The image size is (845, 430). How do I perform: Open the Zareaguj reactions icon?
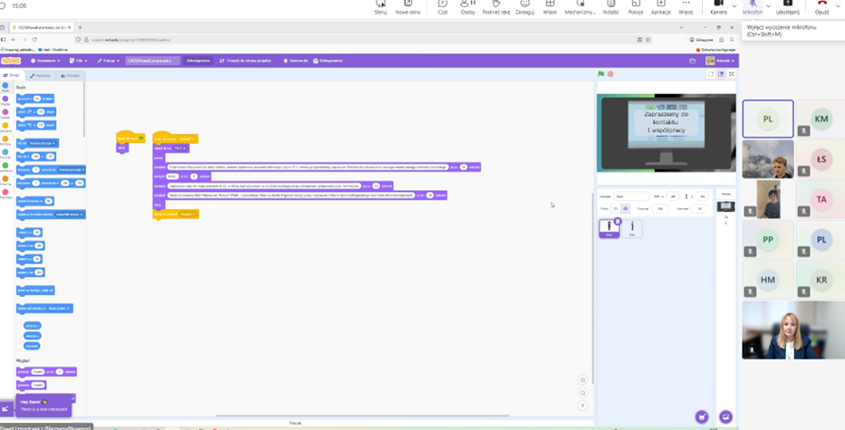tap(524, 5)
